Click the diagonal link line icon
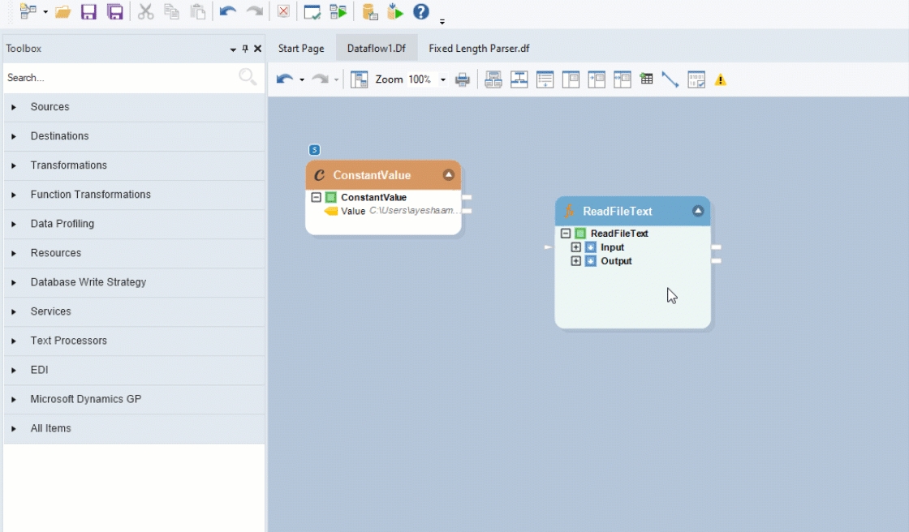 click(x=670, y=79)
